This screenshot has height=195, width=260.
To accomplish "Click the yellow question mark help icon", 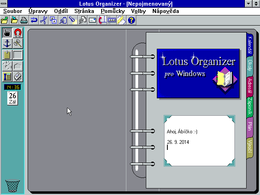I will pyautogui.click(x=131, y=20).
